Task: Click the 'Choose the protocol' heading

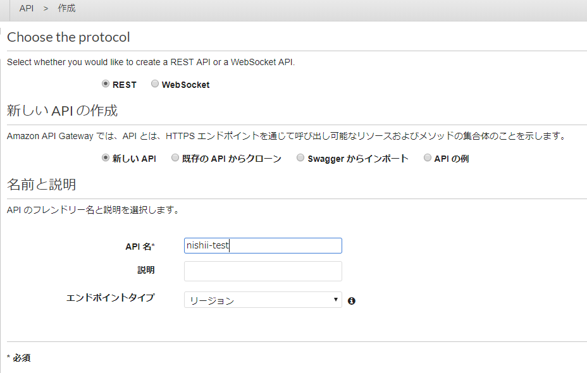Action: [68, 37]
